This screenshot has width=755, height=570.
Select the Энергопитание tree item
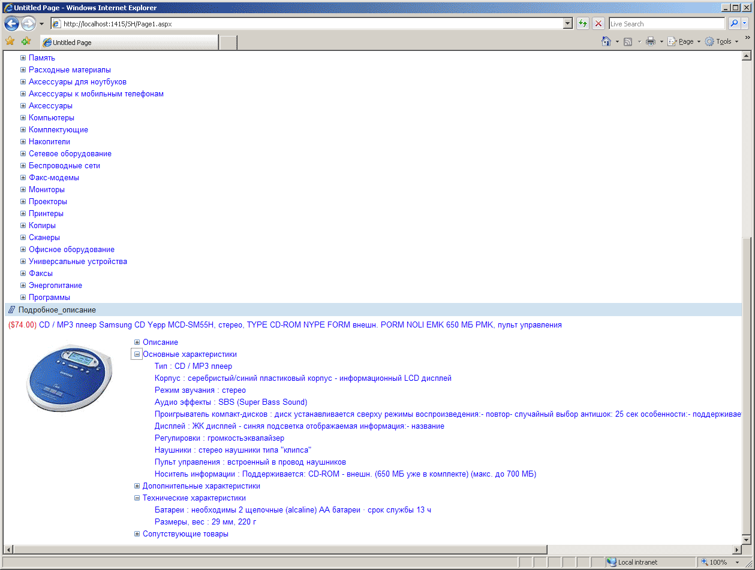click(x=55, y=286)
